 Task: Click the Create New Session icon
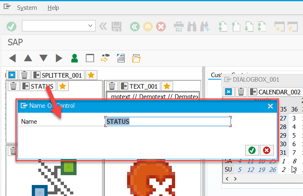(280, 27)
